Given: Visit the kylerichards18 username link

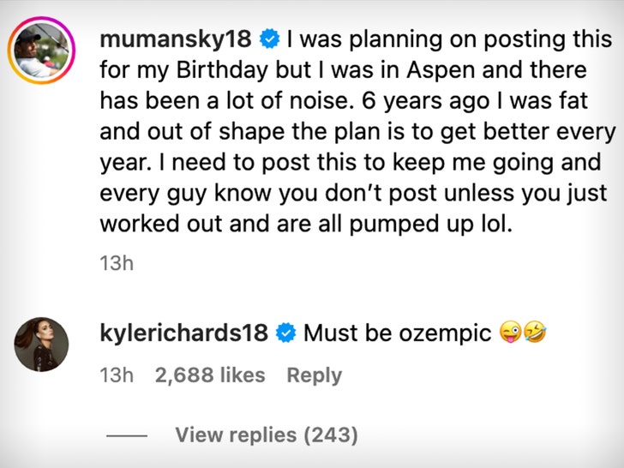Looking at the screenshot, I should point(184,332).
